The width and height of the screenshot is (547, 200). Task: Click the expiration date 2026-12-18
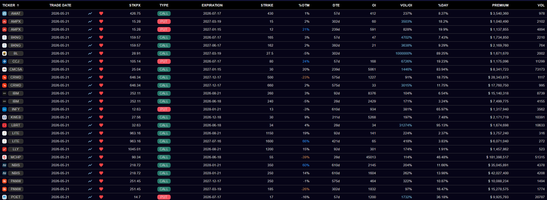tap(212, 117)
